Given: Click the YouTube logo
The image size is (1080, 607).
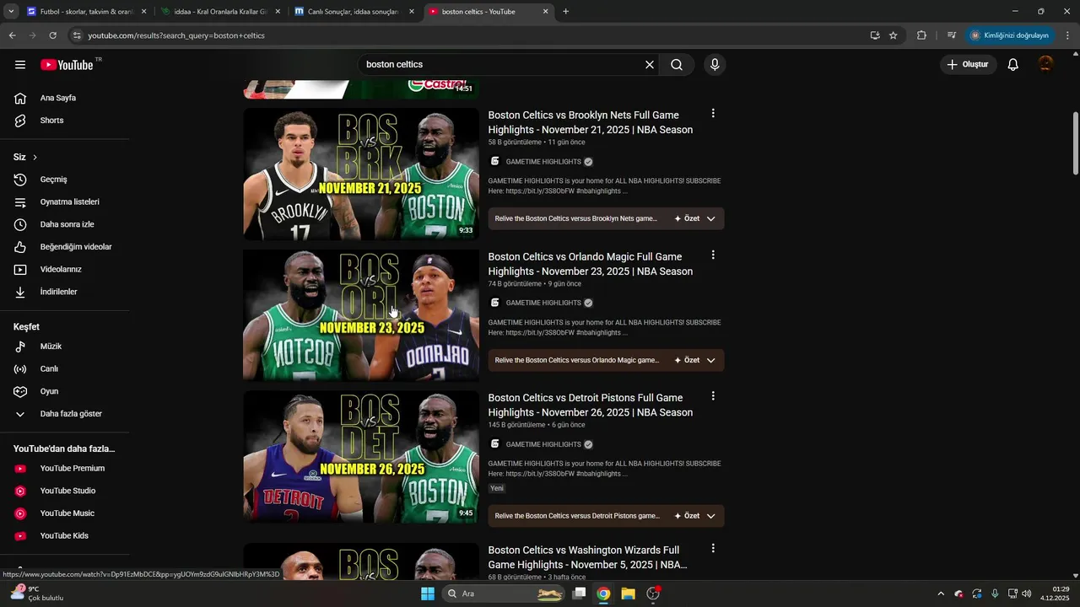Looking at the screenshot, I should tap(67, 65).
